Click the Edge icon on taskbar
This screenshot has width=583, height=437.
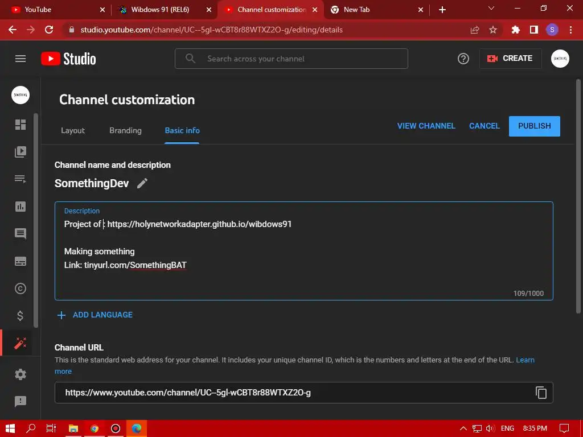click(x=137, y=428)
